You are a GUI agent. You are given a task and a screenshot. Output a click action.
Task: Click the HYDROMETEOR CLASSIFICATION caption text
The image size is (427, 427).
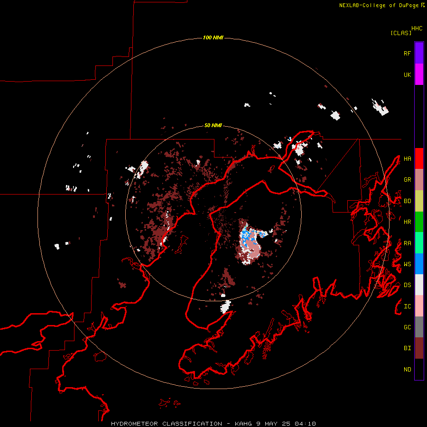click(167, 424)
